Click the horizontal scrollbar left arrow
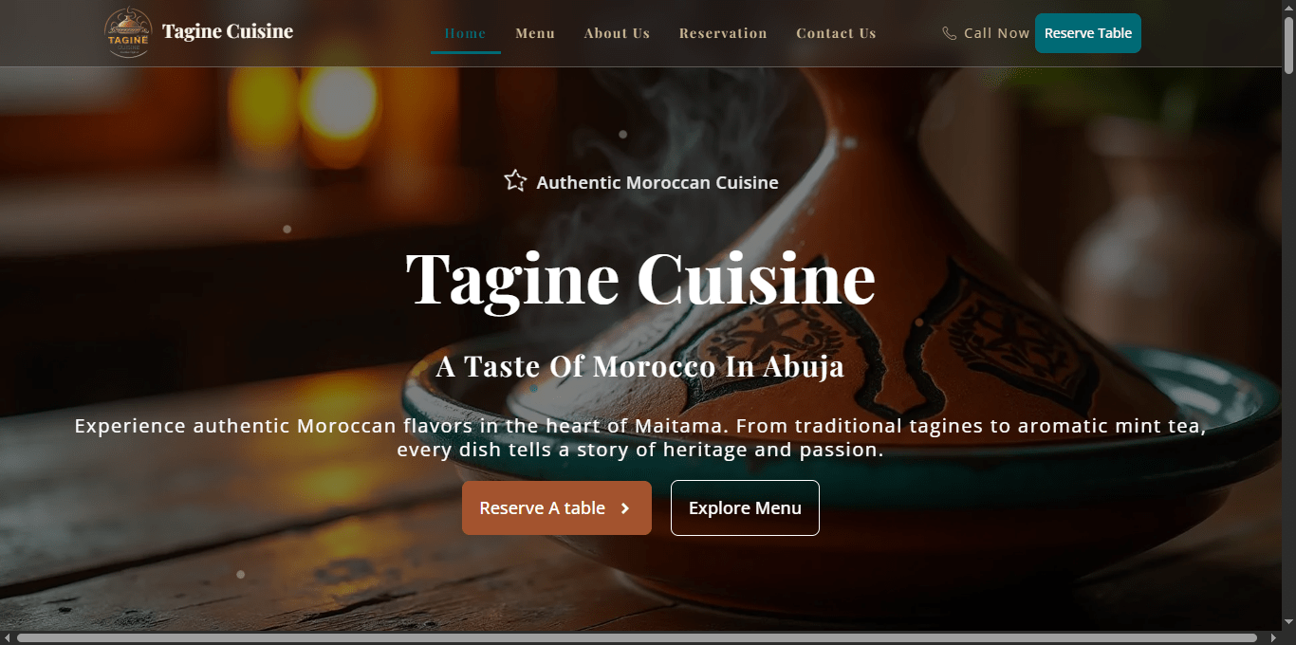 point(7,638)
